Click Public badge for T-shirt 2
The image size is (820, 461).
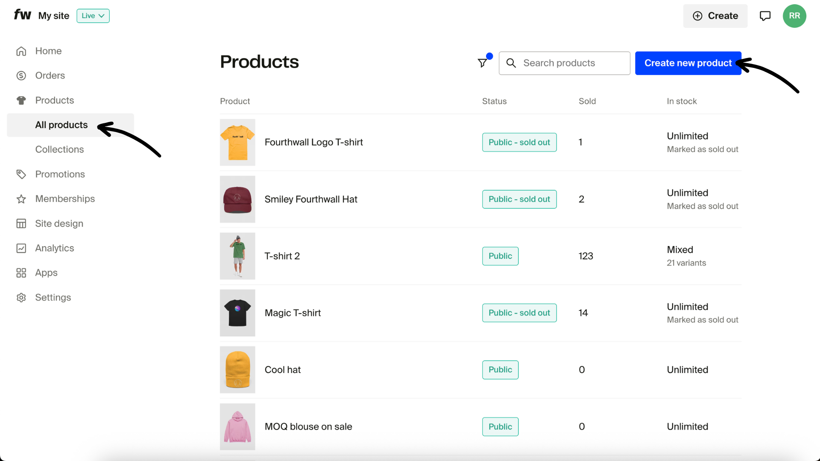click(x=500, y=256)
